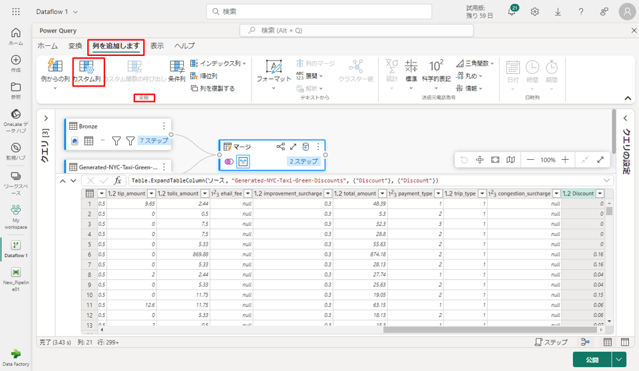Open the dropdown arrow next to 公開
Viewport: 639px width, 371px height.
(x=620, y=360)
